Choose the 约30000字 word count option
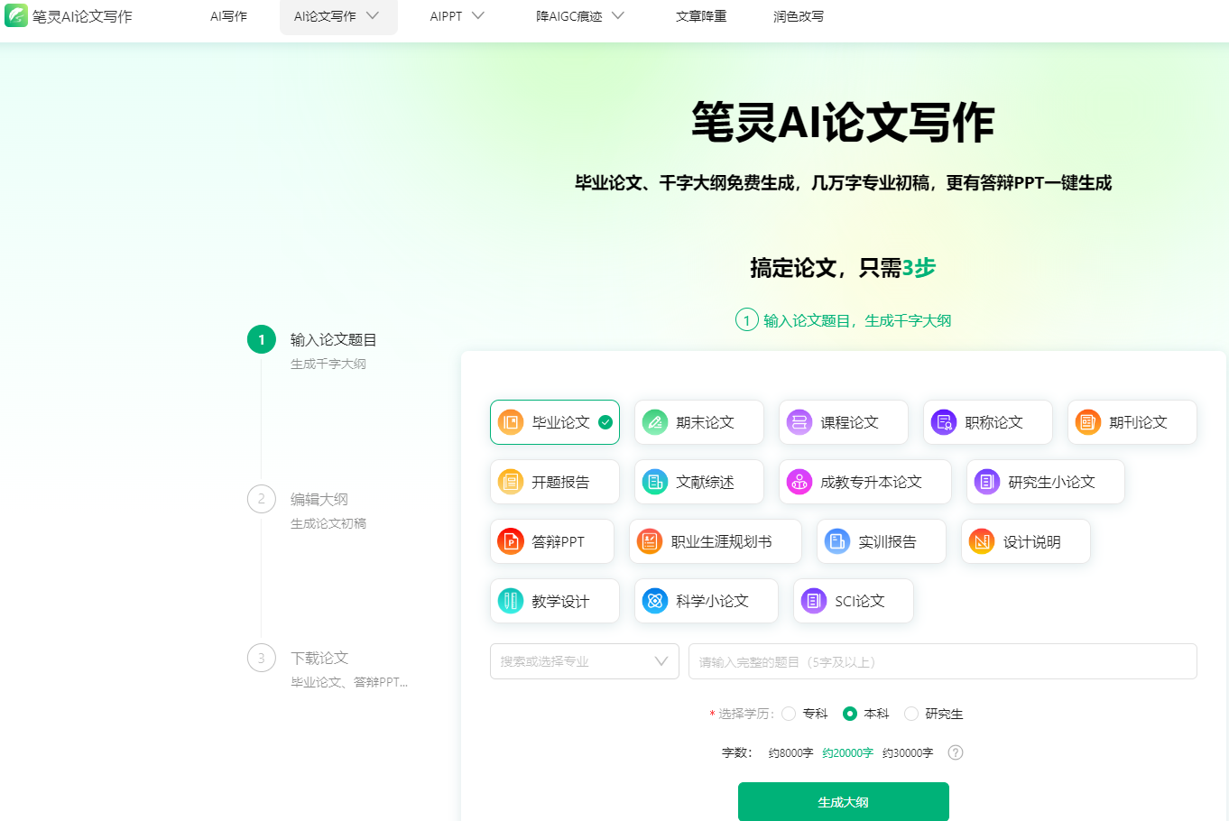 click(x=908, y=752)
